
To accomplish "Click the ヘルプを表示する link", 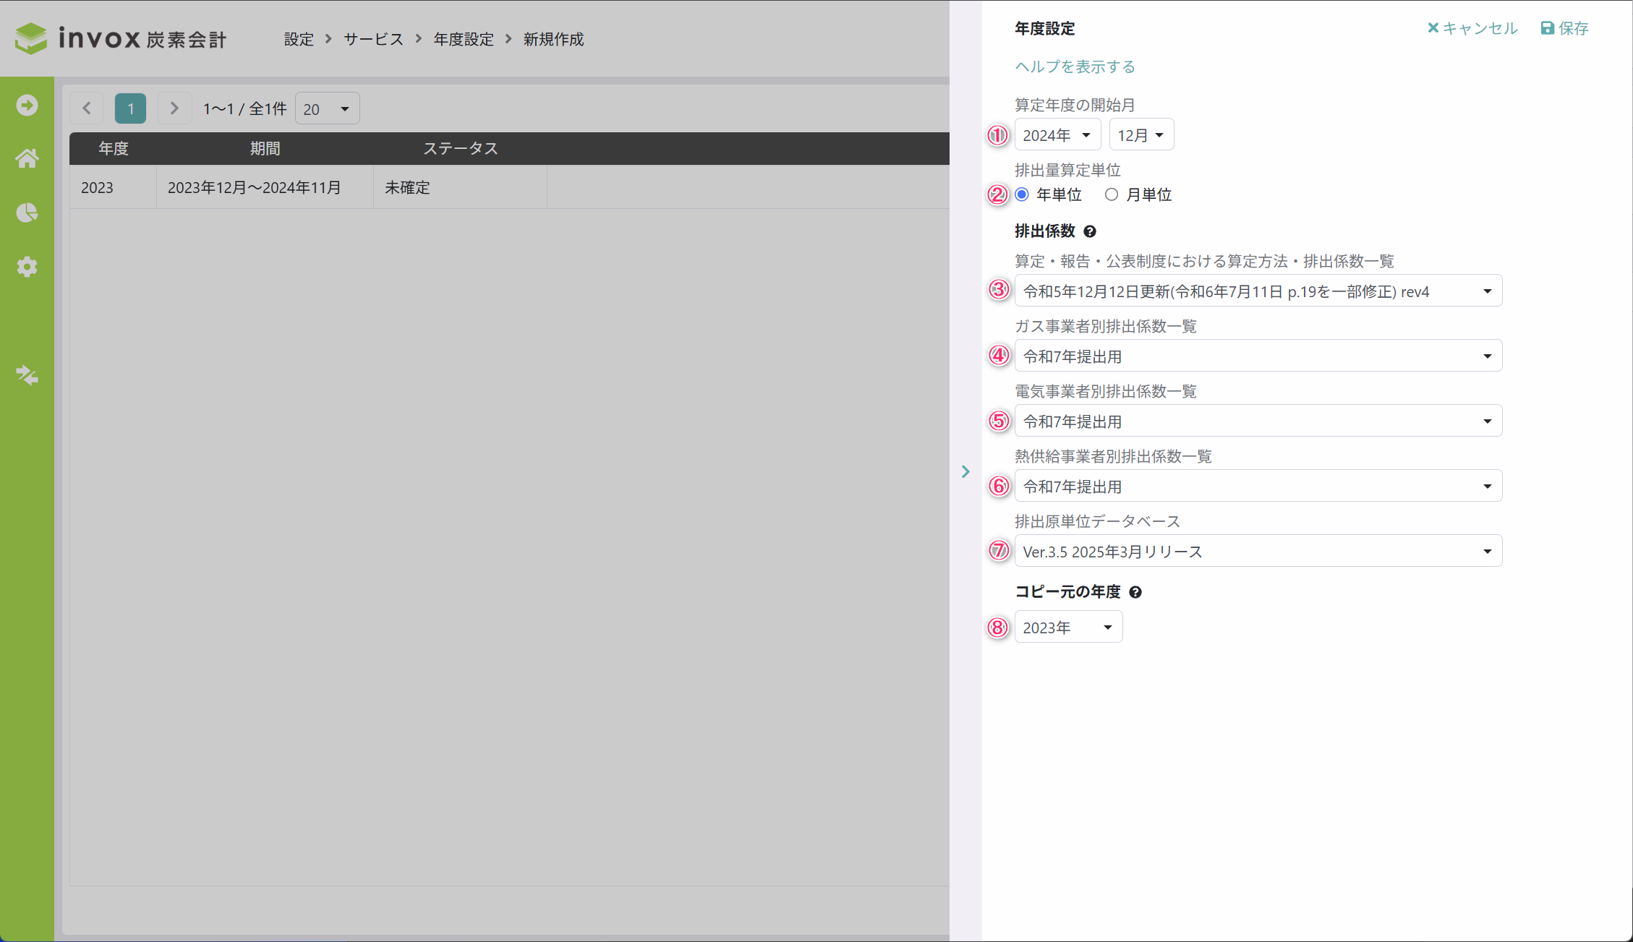I will coord(1075,67).
